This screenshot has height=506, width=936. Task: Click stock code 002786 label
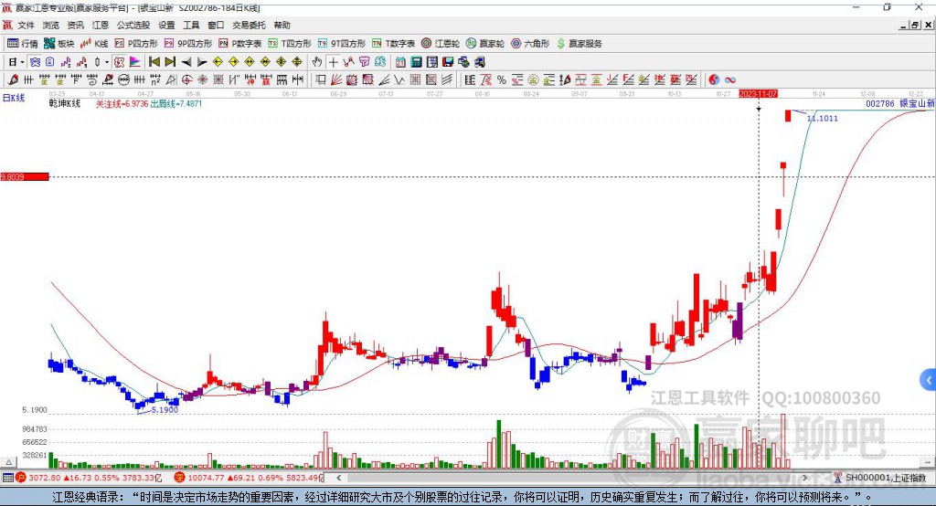click(x=880, y=103)
